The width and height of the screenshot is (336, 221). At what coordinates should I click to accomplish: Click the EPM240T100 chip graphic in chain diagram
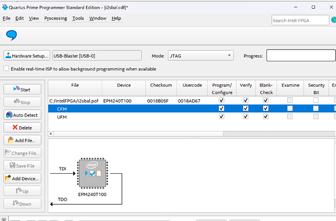coord(93,173)
